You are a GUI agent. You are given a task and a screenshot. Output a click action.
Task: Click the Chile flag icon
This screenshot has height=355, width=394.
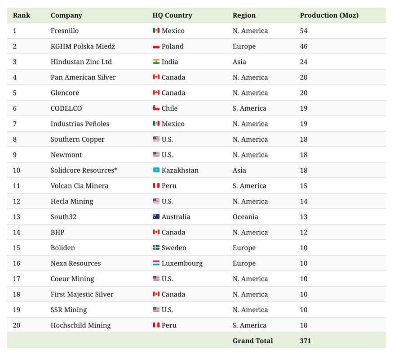(x=156, y=108)
